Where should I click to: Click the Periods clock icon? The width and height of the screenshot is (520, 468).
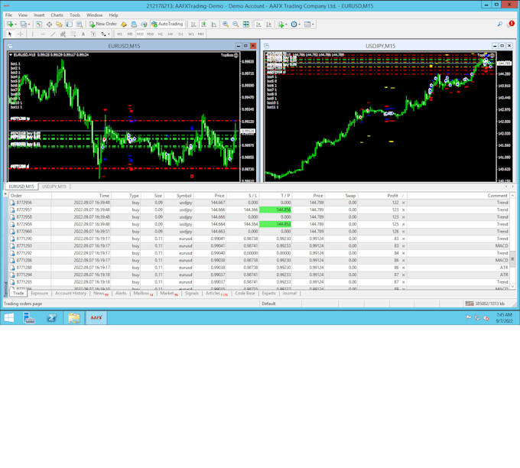pyautogui.click(x=294, y=24)
